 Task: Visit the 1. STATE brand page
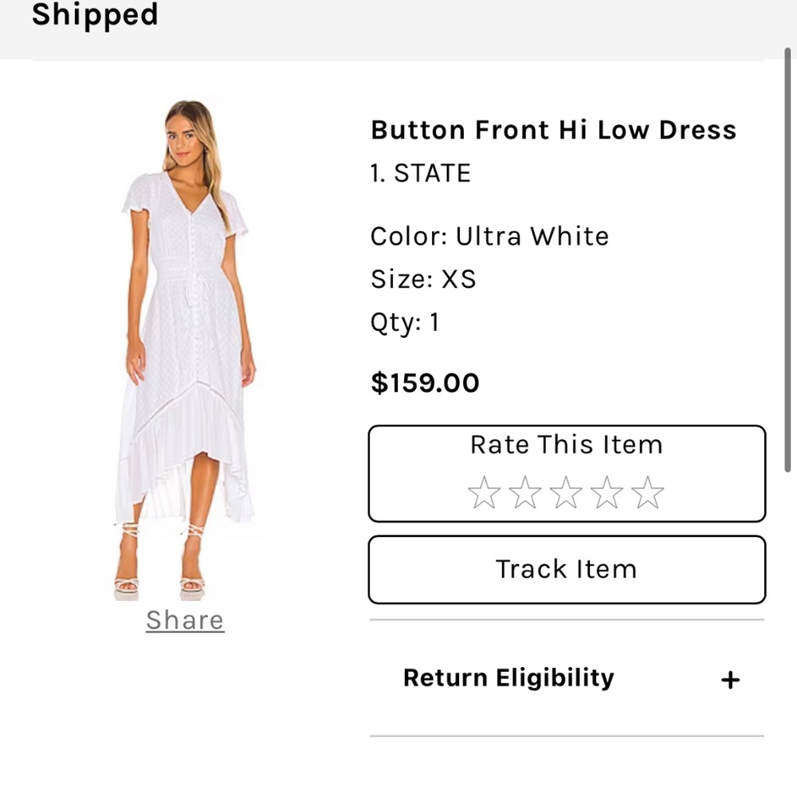pos(420,173)
